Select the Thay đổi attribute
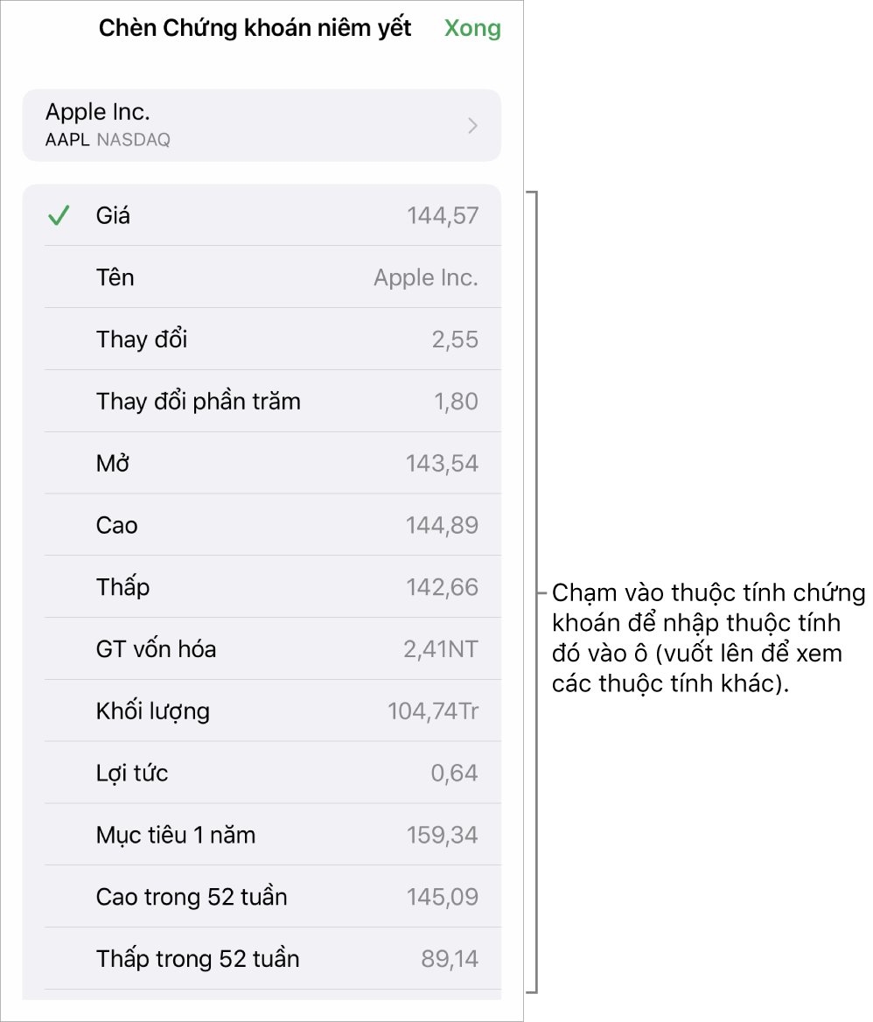The height and width of the screenshot is (1022, 873). 262,339
